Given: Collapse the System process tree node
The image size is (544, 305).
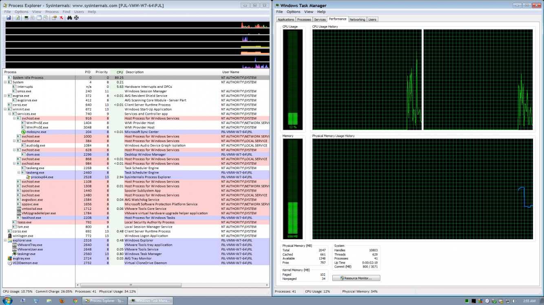Looking at the screenshot, I should tap(5, 82).
